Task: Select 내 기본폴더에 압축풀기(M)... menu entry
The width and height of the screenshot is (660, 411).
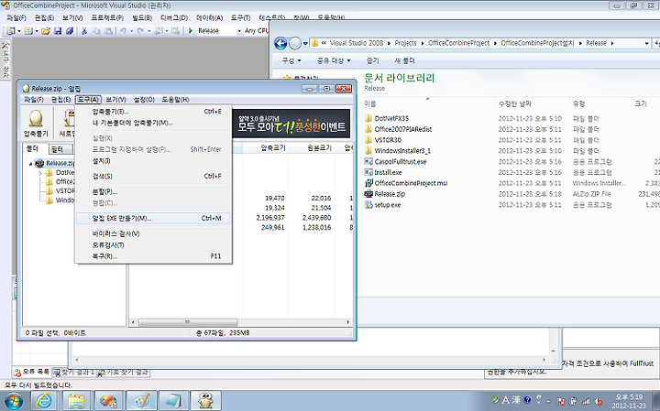Action: 154,123
